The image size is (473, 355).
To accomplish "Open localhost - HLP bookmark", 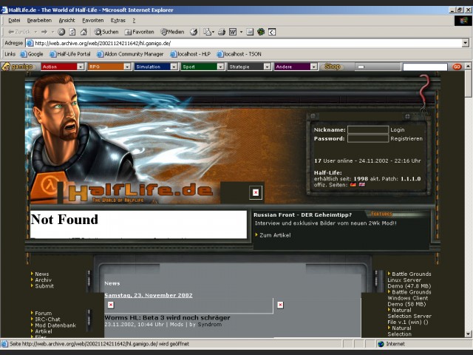I will coord(190,54).
